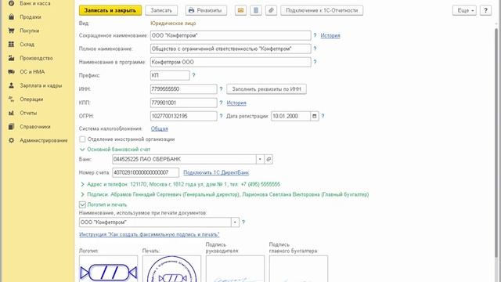Click help mark next to ОГРН field
The image size is (501, 282).
221,116
